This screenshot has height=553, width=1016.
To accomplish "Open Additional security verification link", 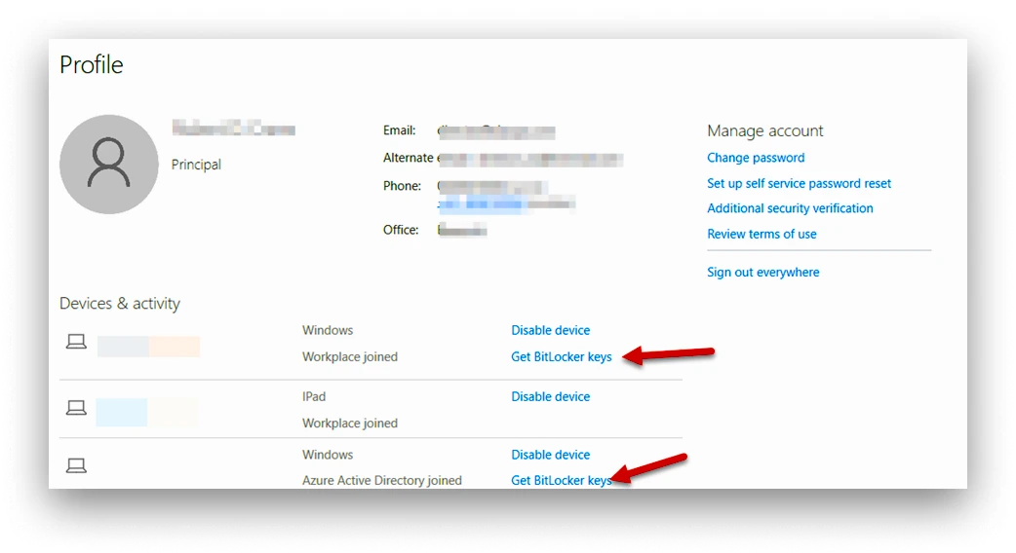I will pyautogui.click(x=790, y=208).
